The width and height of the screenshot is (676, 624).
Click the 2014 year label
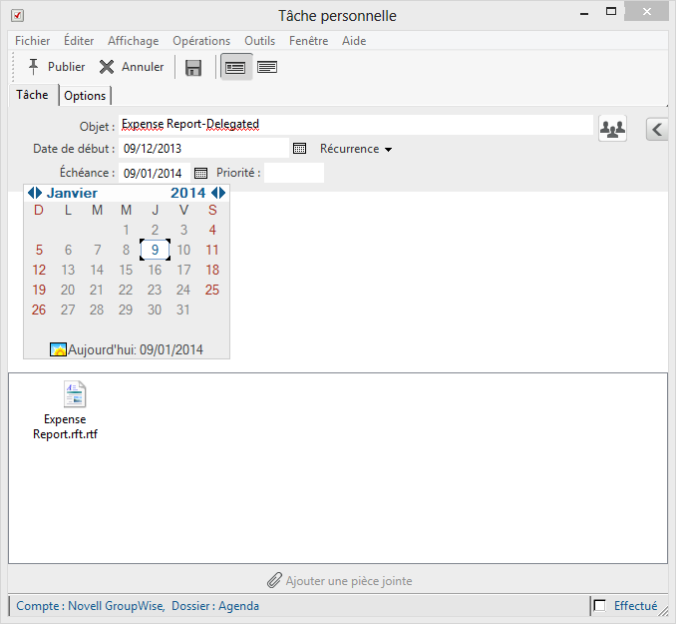[188, 193]
